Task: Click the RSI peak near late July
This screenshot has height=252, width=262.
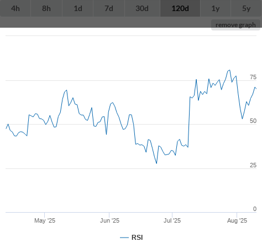Action: pyautogui.click(x=229, y=70)
